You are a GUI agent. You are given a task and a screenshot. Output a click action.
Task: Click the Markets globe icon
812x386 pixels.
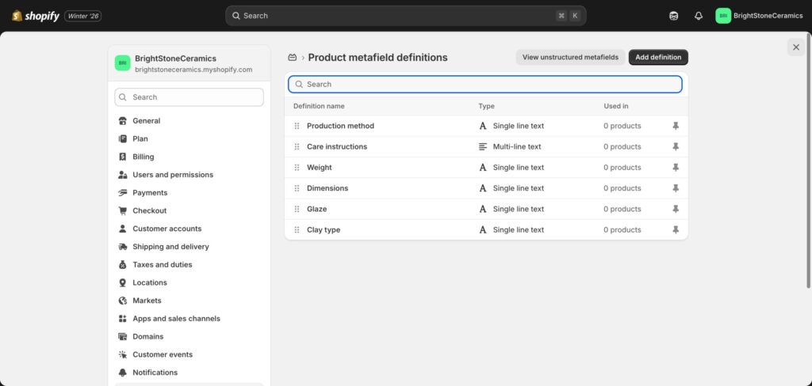pos(123,301)
